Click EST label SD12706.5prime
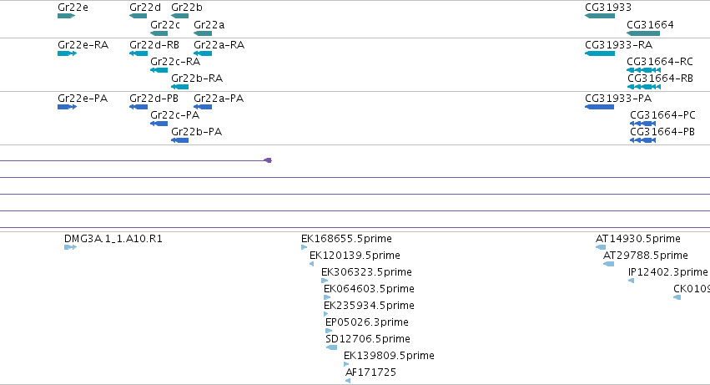710x385 pixels. [x=368, y=339]
